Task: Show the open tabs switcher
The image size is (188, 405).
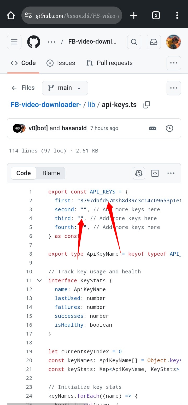Action: [156, 15]
